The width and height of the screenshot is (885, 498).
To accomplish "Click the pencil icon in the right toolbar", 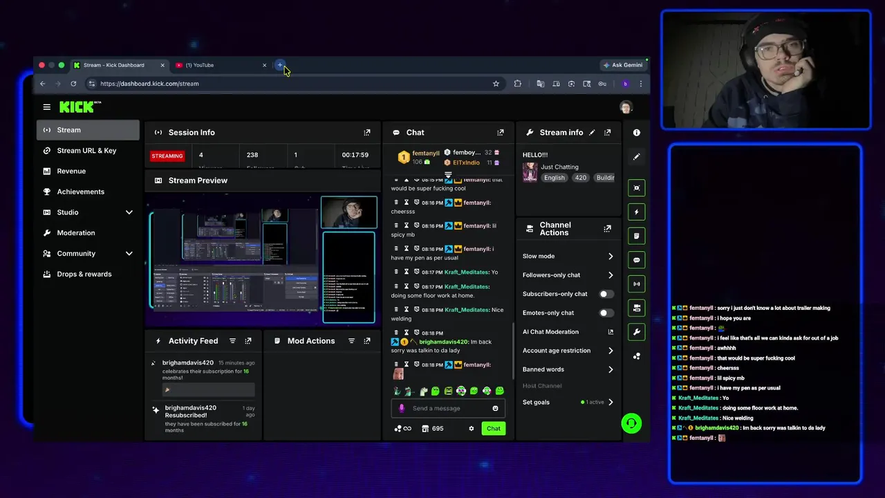I will click(637, 157).
